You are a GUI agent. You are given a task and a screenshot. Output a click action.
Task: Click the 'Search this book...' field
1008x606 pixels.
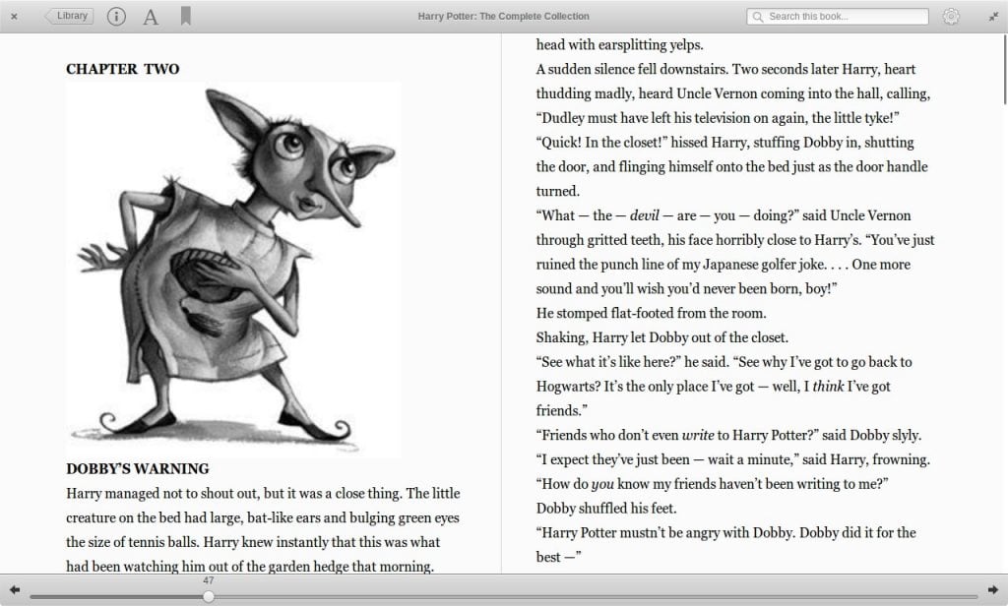[838, 16]
